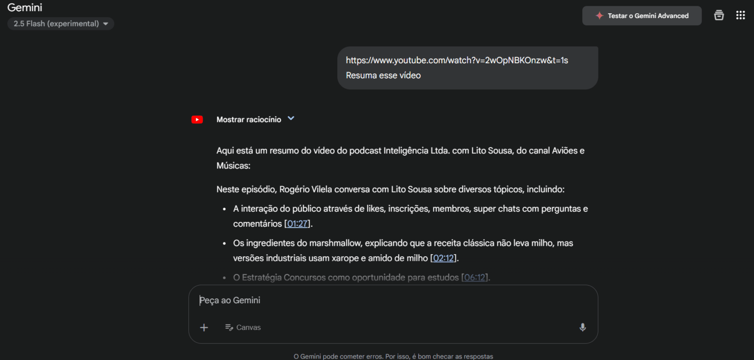Viewport: 754px width, 360px height.
Task: Click the plus attach icon
Action: pos(204,327)
